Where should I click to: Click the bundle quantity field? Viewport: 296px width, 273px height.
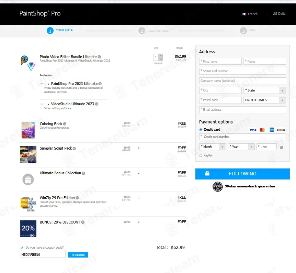(x=156, y=57)
